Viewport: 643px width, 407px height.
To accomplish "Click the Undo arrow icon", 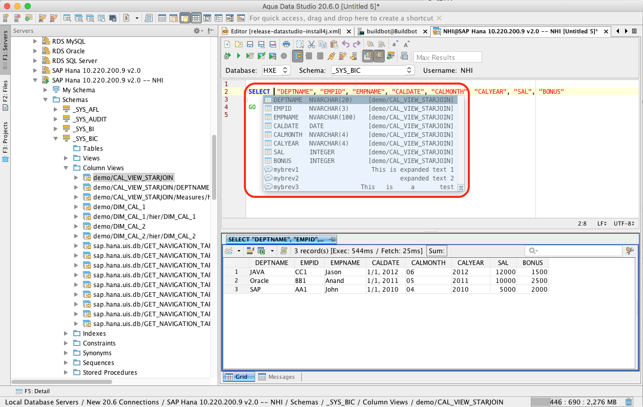I will (x=345, y=45).
